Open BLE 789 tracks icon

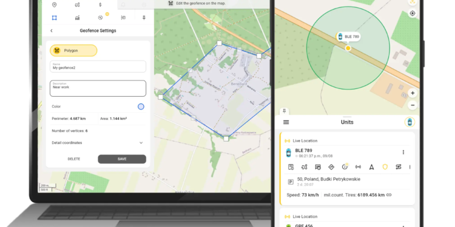pyautogui.click(x=304, y=167)
